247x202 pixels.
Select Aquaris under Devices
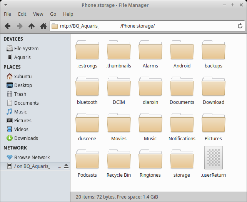(22, 57)
